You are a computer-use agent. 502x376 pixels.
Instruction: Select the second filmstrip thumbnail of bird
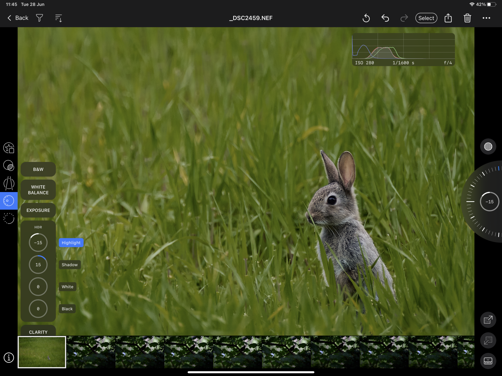click(x=91, y=352)
